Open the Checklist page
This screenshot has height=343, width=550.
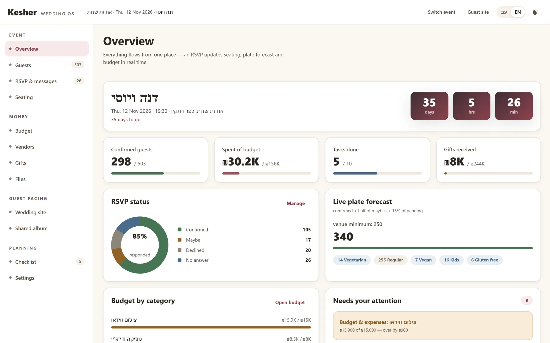pos(47,262)
